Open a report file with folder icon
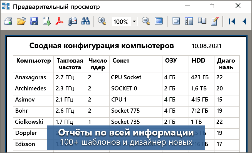 [21, 21]
